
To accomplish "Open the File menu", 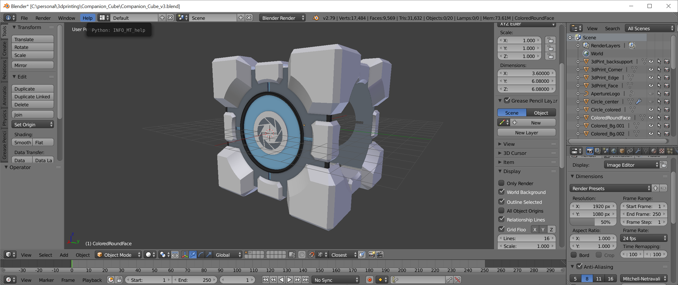I will tap(24, 18).
